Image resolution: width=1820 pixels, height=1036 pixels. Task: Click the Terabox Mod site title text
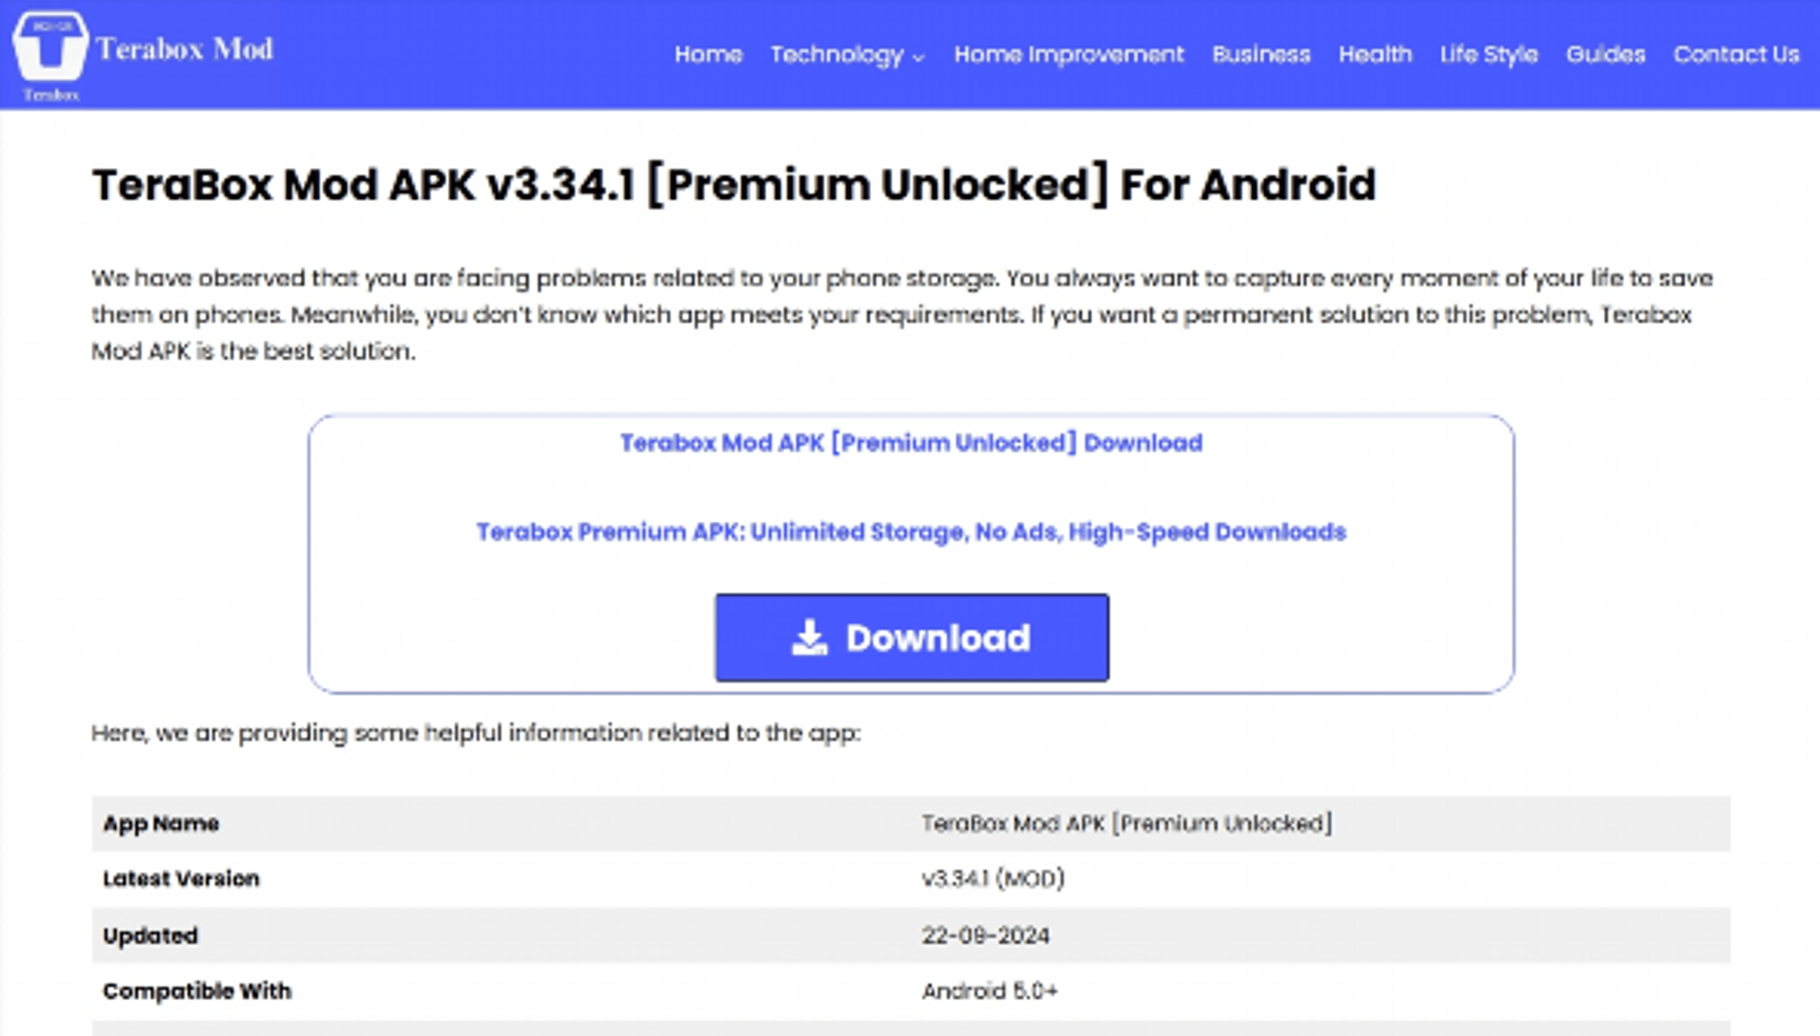[x=184, y=49]
